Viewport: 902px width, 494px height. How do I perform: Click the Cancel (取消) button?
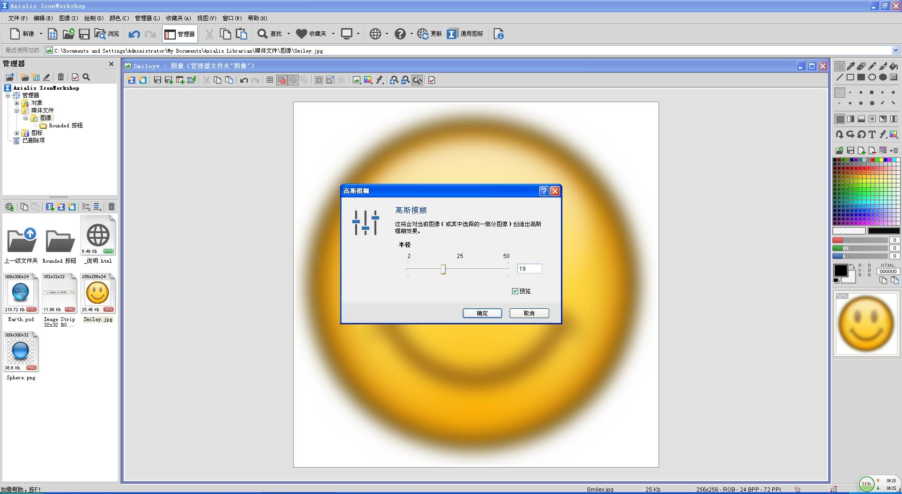pos(529,314)
